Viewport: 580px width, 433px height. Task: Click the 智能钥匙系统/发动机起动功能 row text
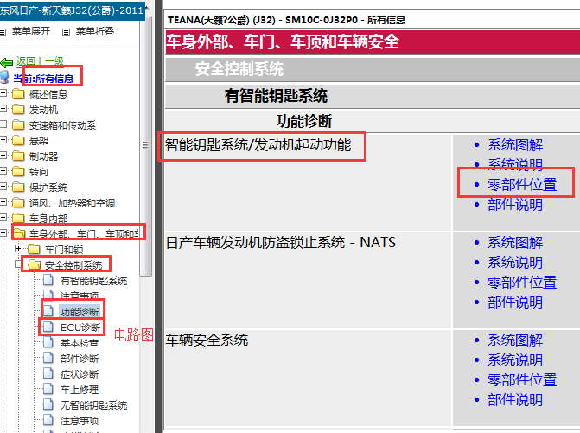click(258, 145)
